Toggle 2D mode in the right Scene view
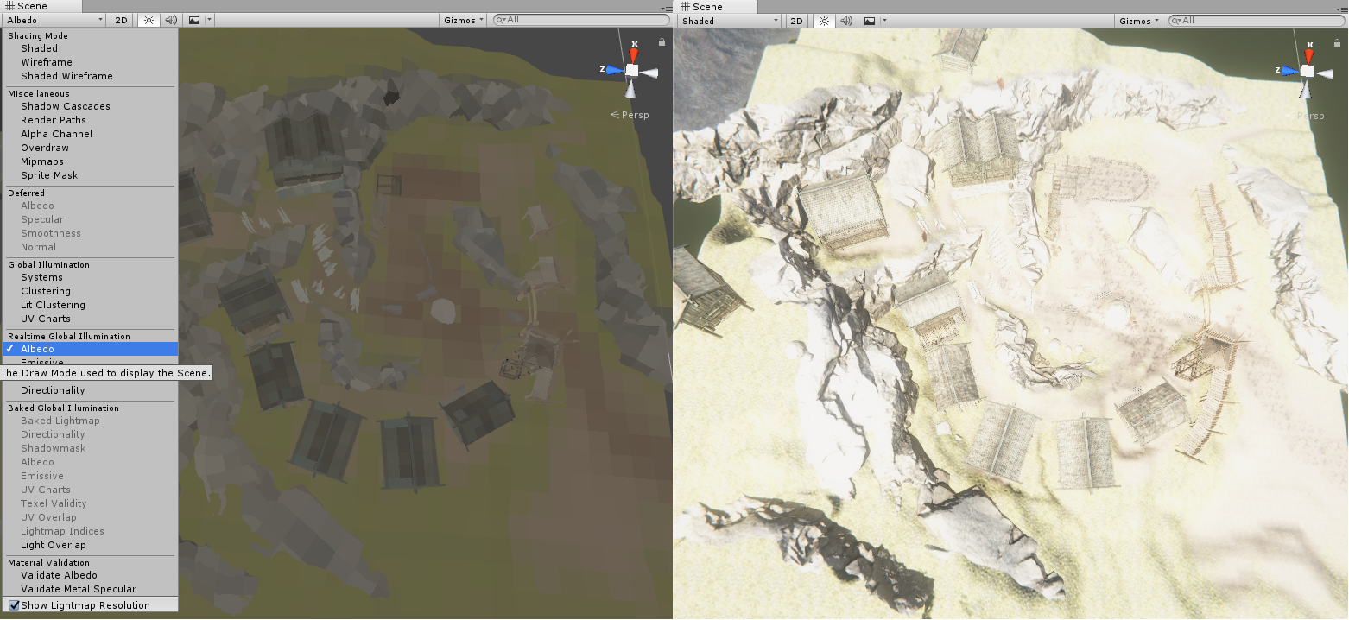 click(x=796, y=19)
